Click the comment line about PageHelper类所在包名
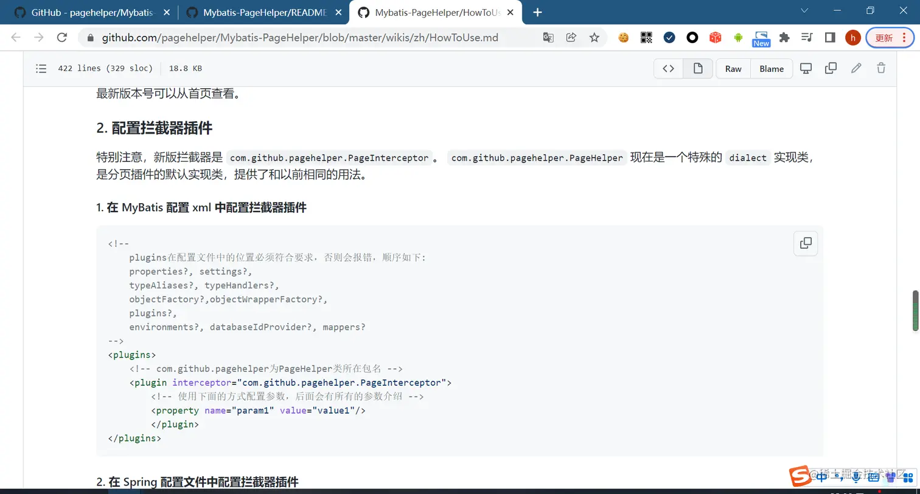Screen dimensions: 920x494 tap(266, 369)
